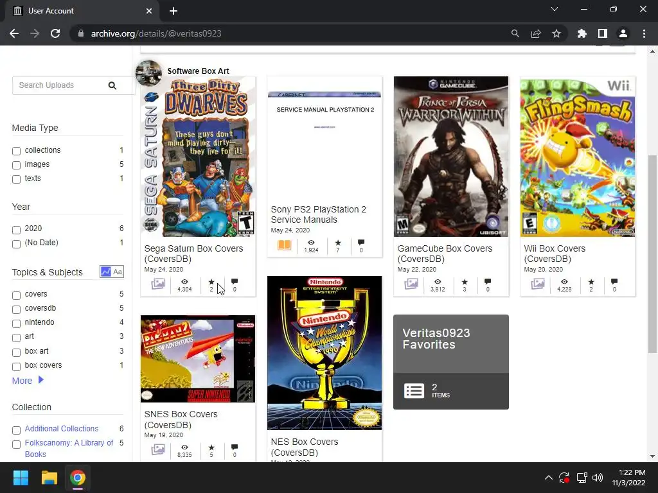This screenshot has height=493, width=658.
Task: Click the address bar URL
Action: tap(156, 33)
